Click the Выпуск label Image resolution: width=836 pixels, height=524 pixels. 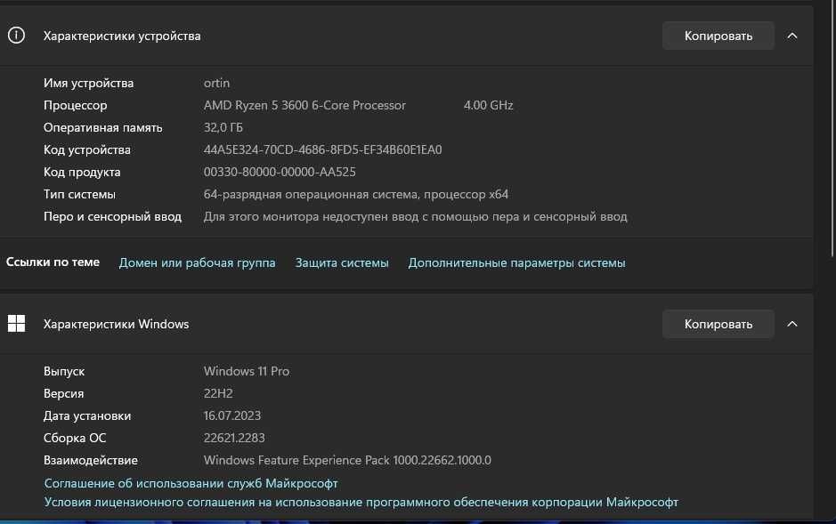64,371
